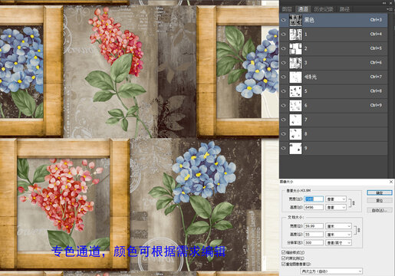Click the channel 9 thumbnail
The width and height of the screenshot is (395, 276).
[x=295, y=148]
